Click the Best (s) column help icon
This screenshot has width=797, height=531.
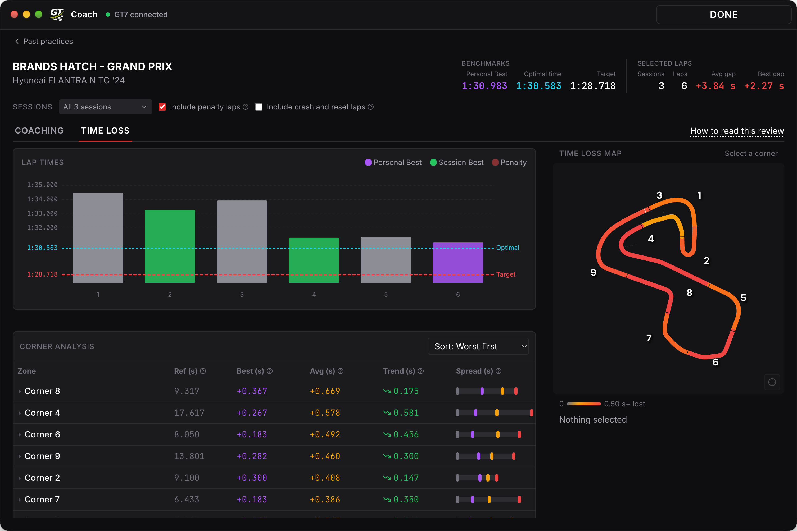click(270, 371)
